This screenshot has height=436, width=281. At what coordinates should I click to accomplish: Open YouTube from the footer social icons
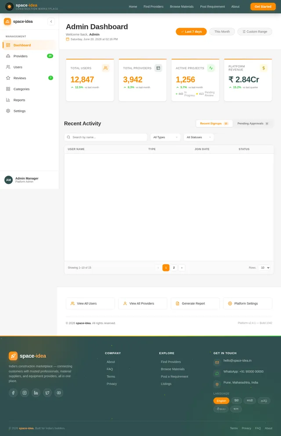tap(59, 393)
